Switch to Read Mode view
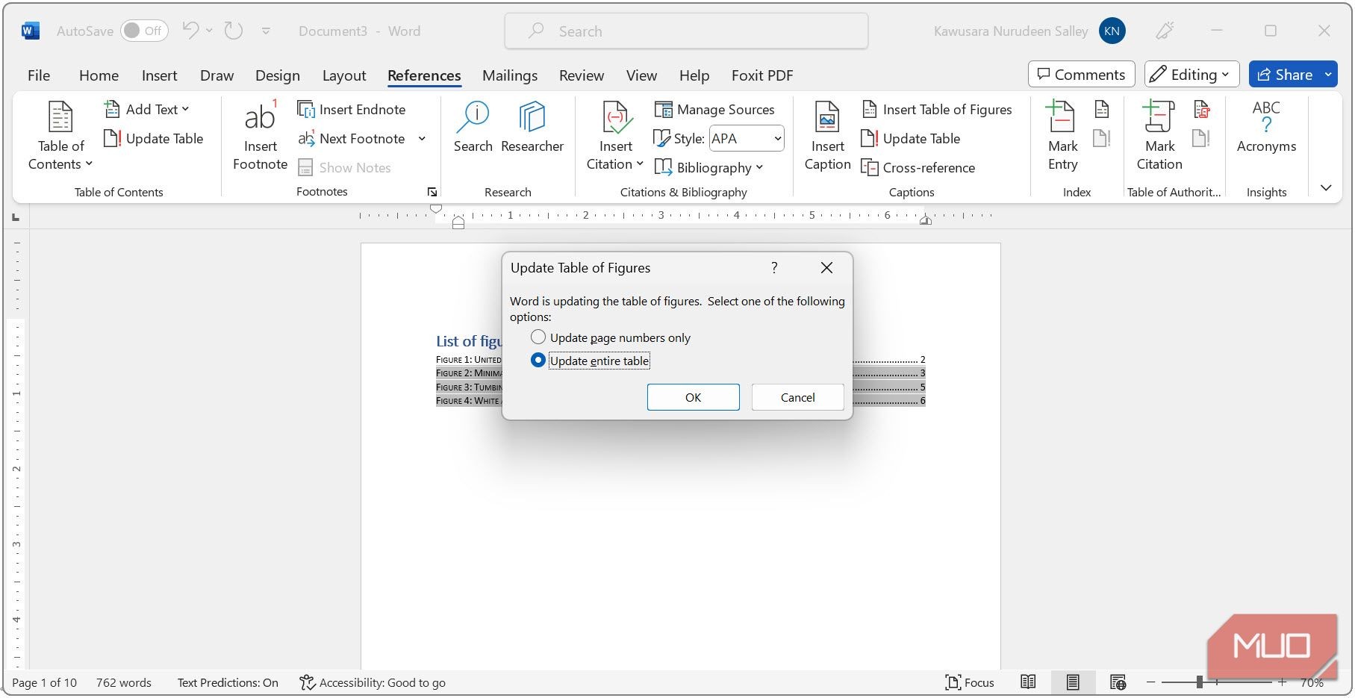Screen dimensions: 1355x698 (x=1028, y=682)
